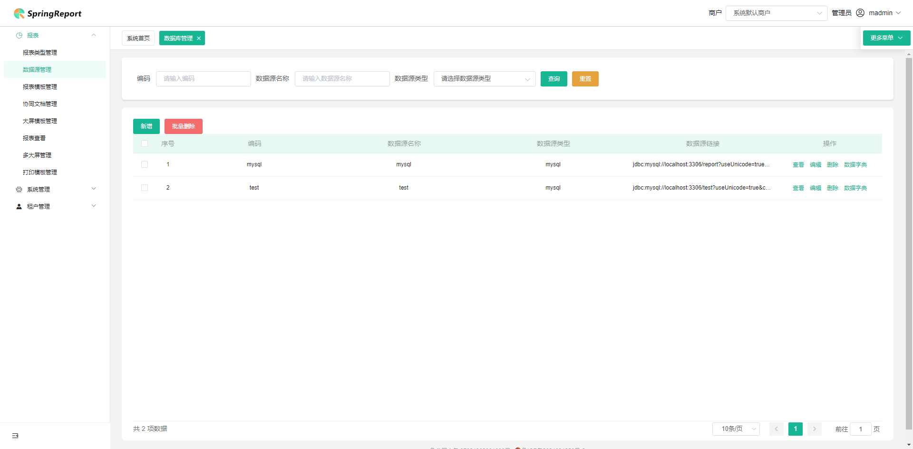Focus the 前往 page number input

(x=861, y=429)
